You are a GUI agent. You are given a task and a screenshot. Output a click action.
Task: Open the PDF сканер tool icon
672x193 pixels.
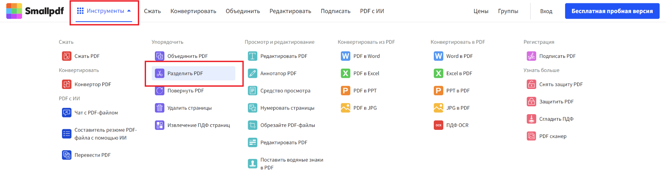[x=532, y=136]
